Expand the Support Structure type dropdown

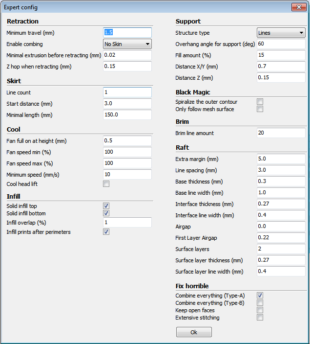point(281,33)
